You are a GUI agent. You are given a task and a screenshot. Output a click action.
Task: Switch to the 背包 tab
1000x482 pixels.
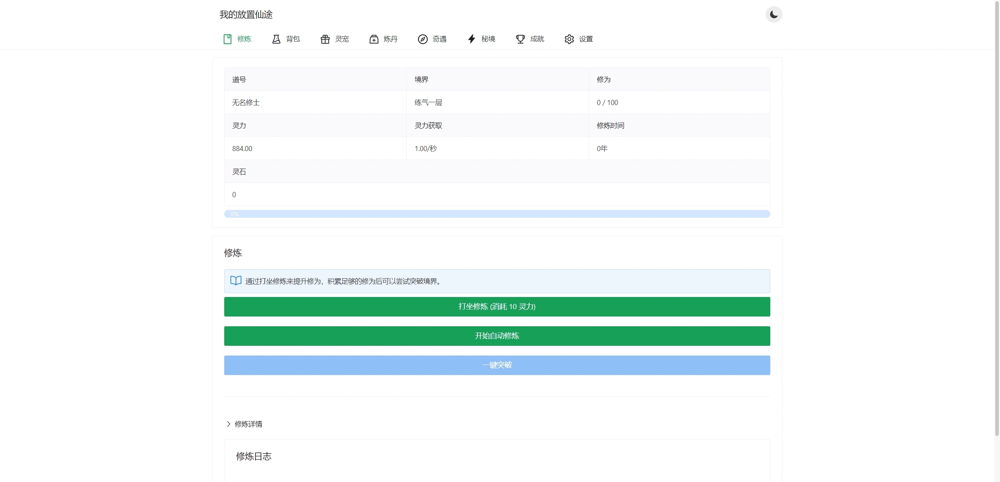click(x=293, y=39)
